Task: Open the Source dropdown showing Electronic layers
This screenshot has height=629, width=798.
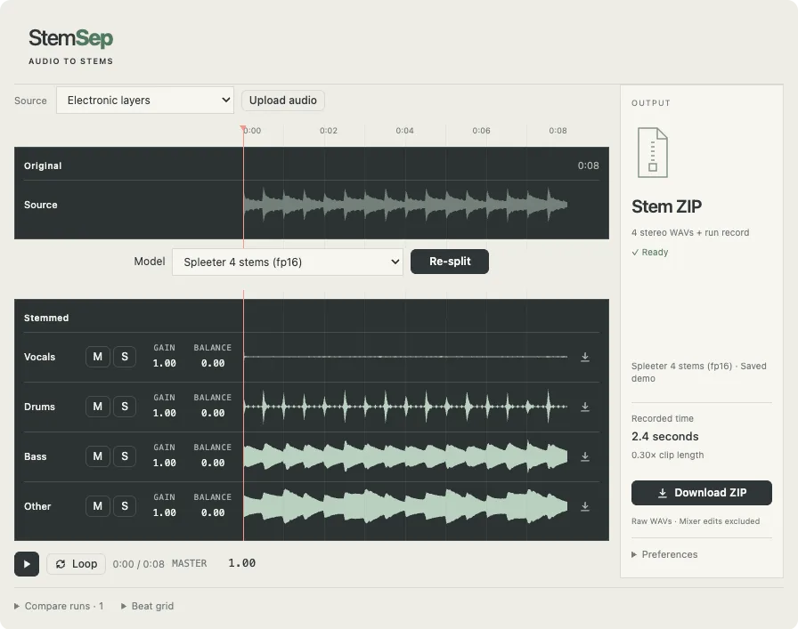Action: coord(145,101)
